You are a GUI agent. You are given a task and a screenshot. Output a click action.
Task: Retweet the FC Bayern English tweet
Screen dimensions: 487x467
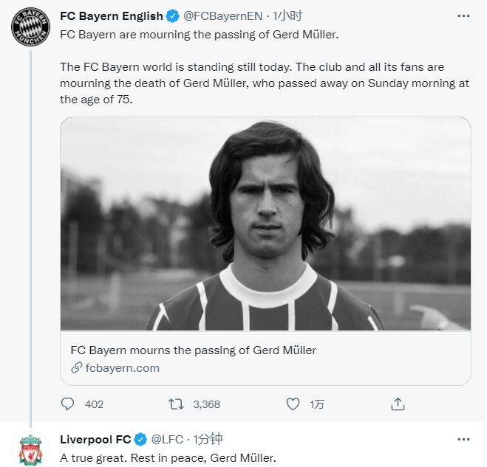click(177, 404)
